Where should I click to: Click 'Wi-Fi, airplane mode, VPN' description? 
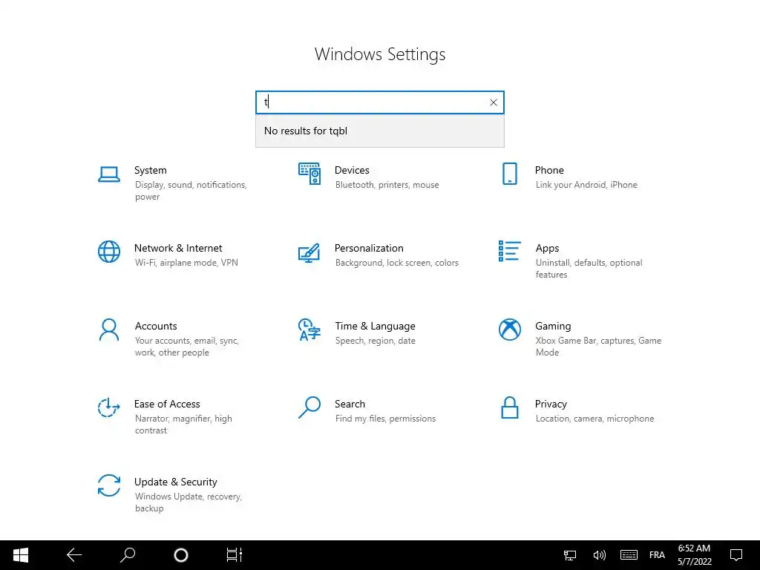pos(186,263)
